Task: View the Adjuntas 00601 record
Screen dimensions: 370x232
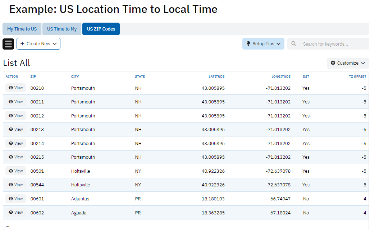Action: coord(15,199)
